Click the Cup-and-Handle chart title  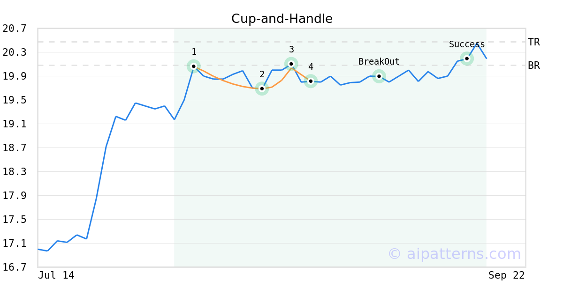point(282,19)
